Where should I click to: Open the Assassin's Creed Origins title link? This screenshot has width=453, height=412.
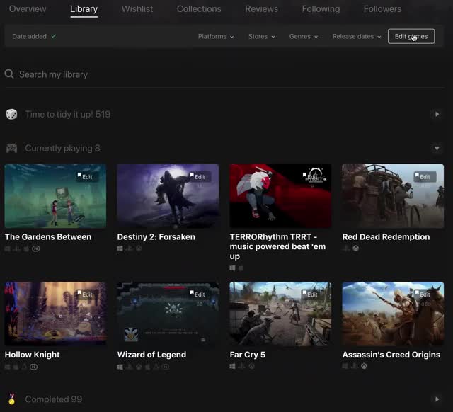[x=391, y=355]
